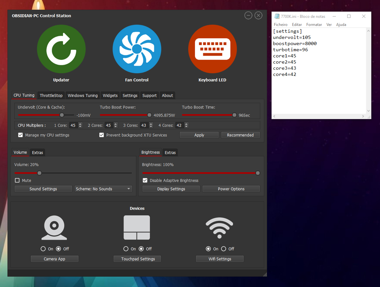
Task: Click the Notepad file icon in title bar
Action: coord(277,16)
